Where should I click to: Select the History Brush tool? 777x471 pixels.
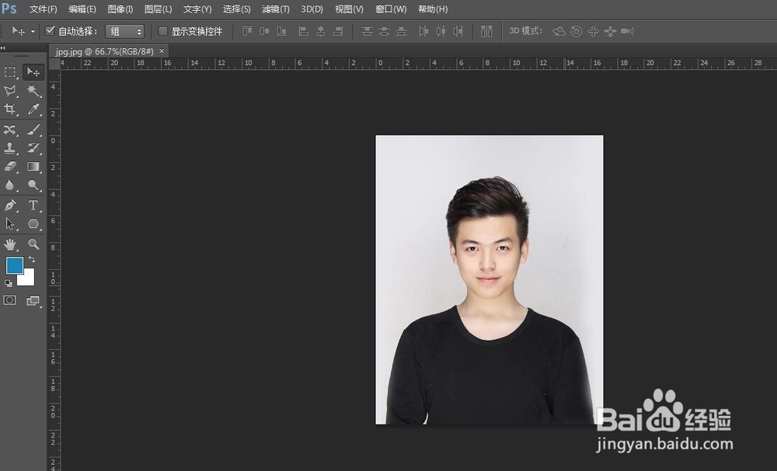tap(33, 148)
